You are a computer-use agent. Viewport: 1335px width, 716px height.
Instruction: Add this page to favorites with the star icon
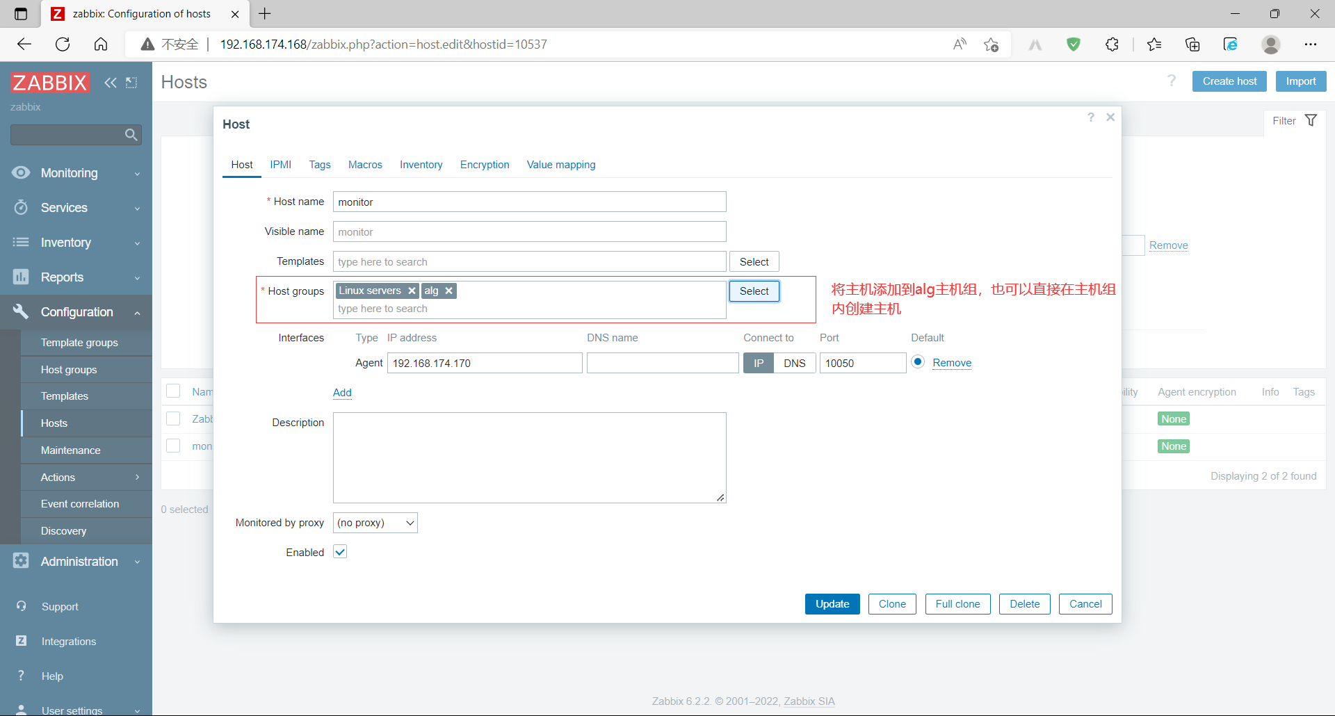point(992,44)
